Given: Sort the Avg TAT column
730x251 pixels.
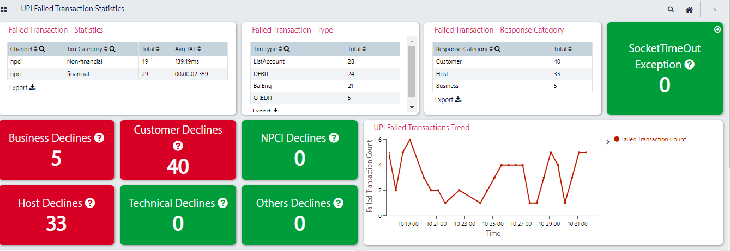Looking at the screenshot, I should pyautogui.click(x=200, y=49).
